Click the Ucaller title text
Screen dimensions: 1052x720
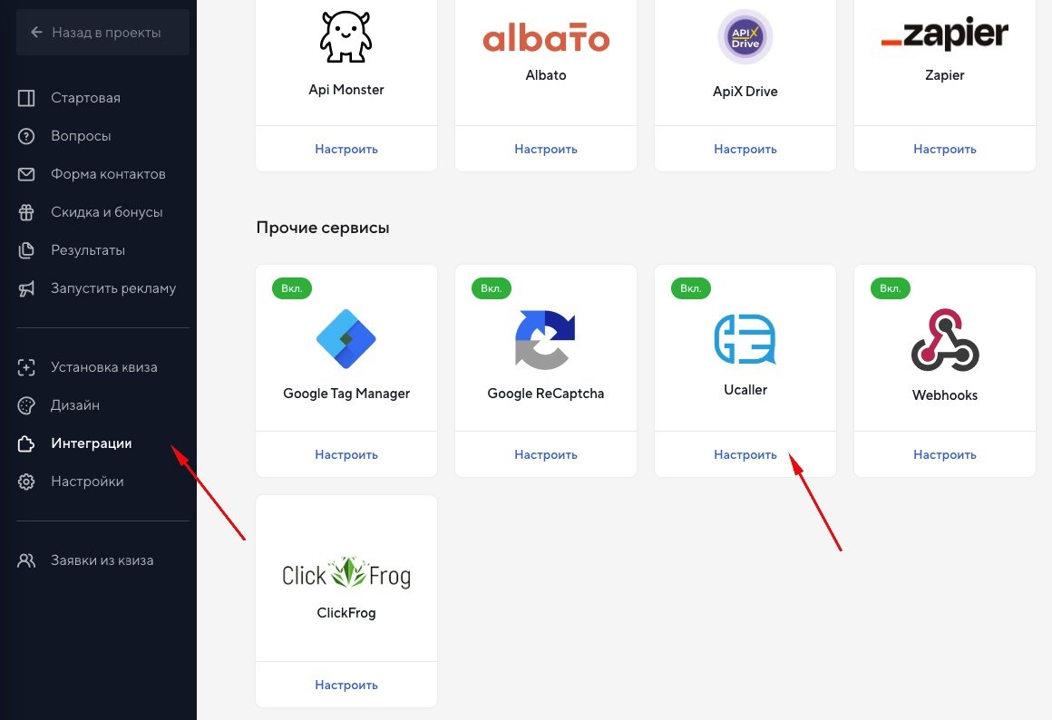[745, 390]
